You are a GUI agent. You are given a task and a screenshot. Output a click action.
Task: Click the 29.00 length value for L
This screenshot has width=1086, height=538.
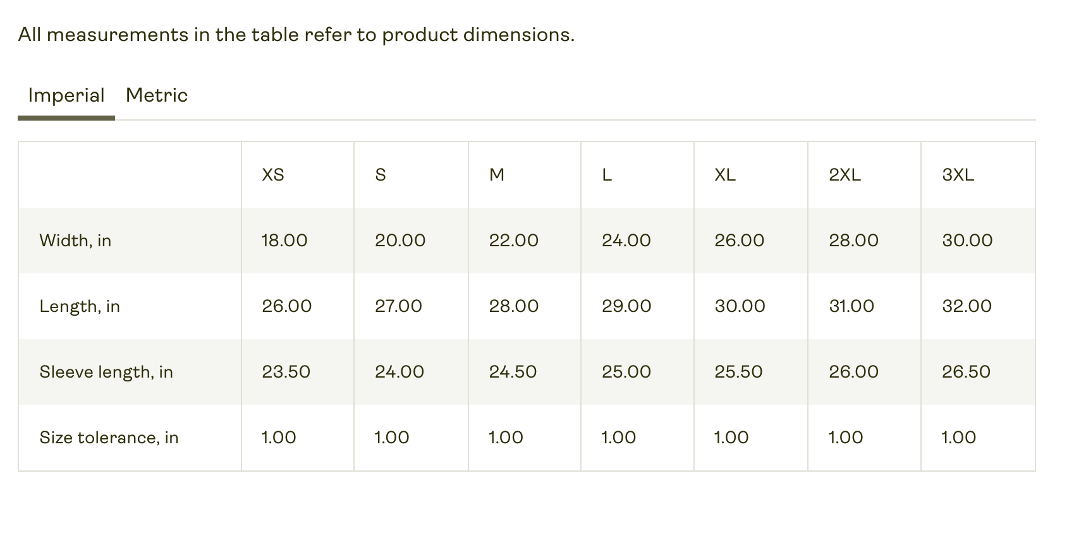click(x=626, y=306)
